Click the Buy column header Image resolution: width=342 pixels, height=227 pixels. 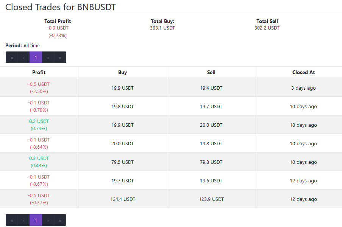point(122,72)
